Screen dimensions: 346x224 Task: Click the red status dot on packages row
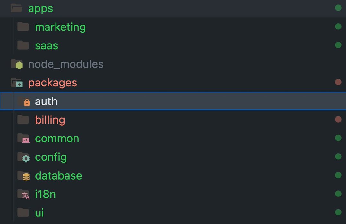[x=338, y=82]
